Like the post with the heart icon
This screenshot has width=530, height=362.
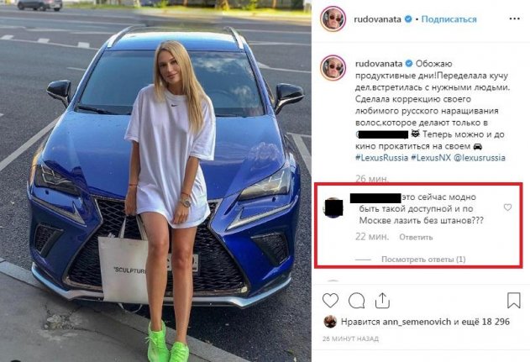point(330,301)
